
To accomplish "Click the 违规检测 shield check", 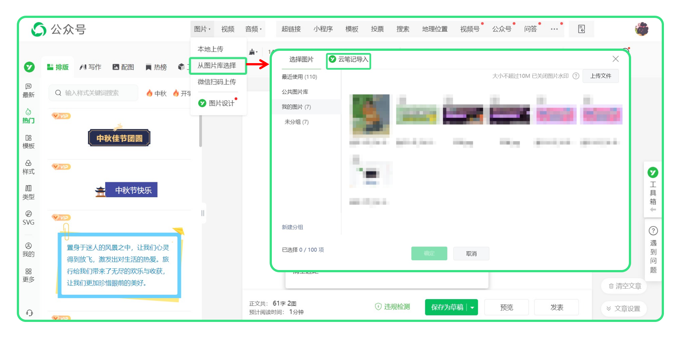I will coord(392,307).
